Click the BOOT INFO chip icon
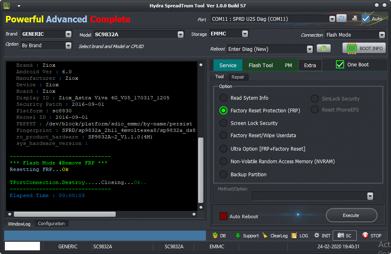 pos(351,48)
